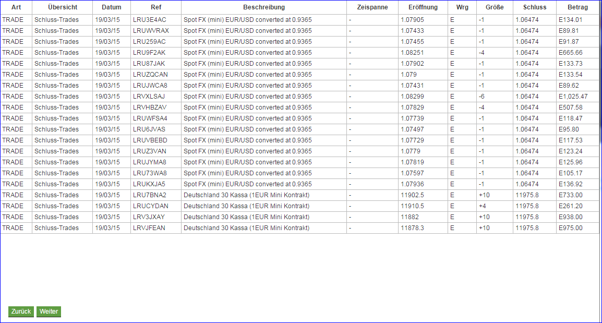Screen dimensions: 602x323
Task: Click the Weiter button
Action: click(x=49, y=312)
